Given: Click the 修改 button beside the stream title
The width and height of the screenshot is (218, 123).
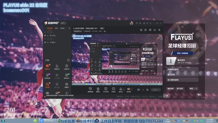Looking at the screenshot, I should pyautogui.click(x=102, y=28).
